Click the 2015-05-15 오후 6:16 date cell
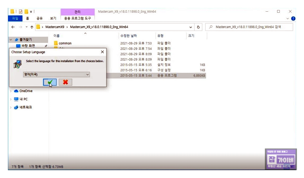The image size is (304, 178). [x=136, y=70]
